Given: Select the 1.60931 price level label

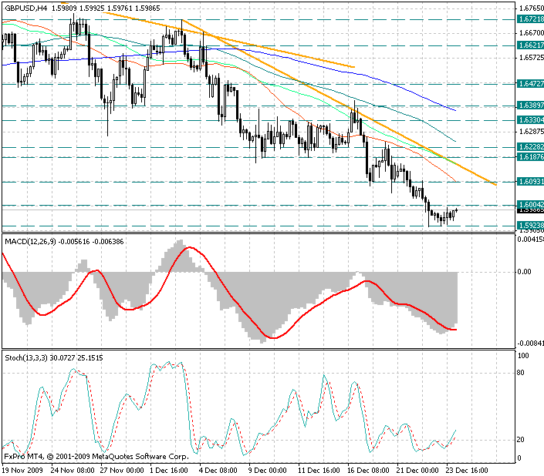Looking at the screenshot, I should pos(530,182).
